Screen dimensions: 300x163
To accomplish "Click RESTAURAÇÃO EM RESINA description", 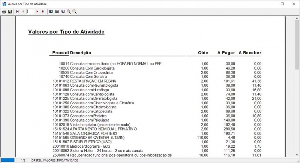I will [93, 81].
